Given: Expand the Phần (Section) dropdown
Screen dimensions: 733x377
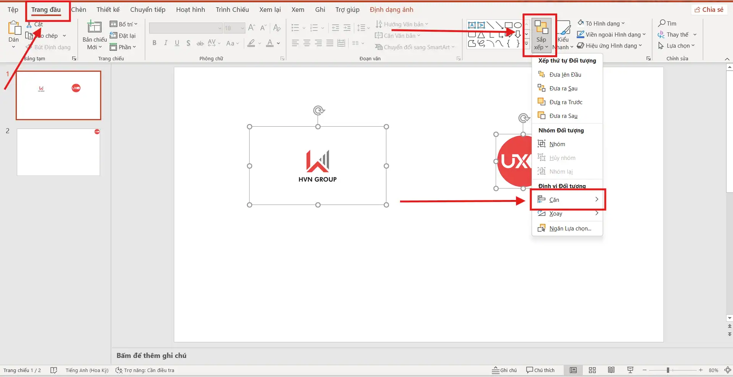Looking at the screenshot, I should pyautogui.click(x=123, y=47).
